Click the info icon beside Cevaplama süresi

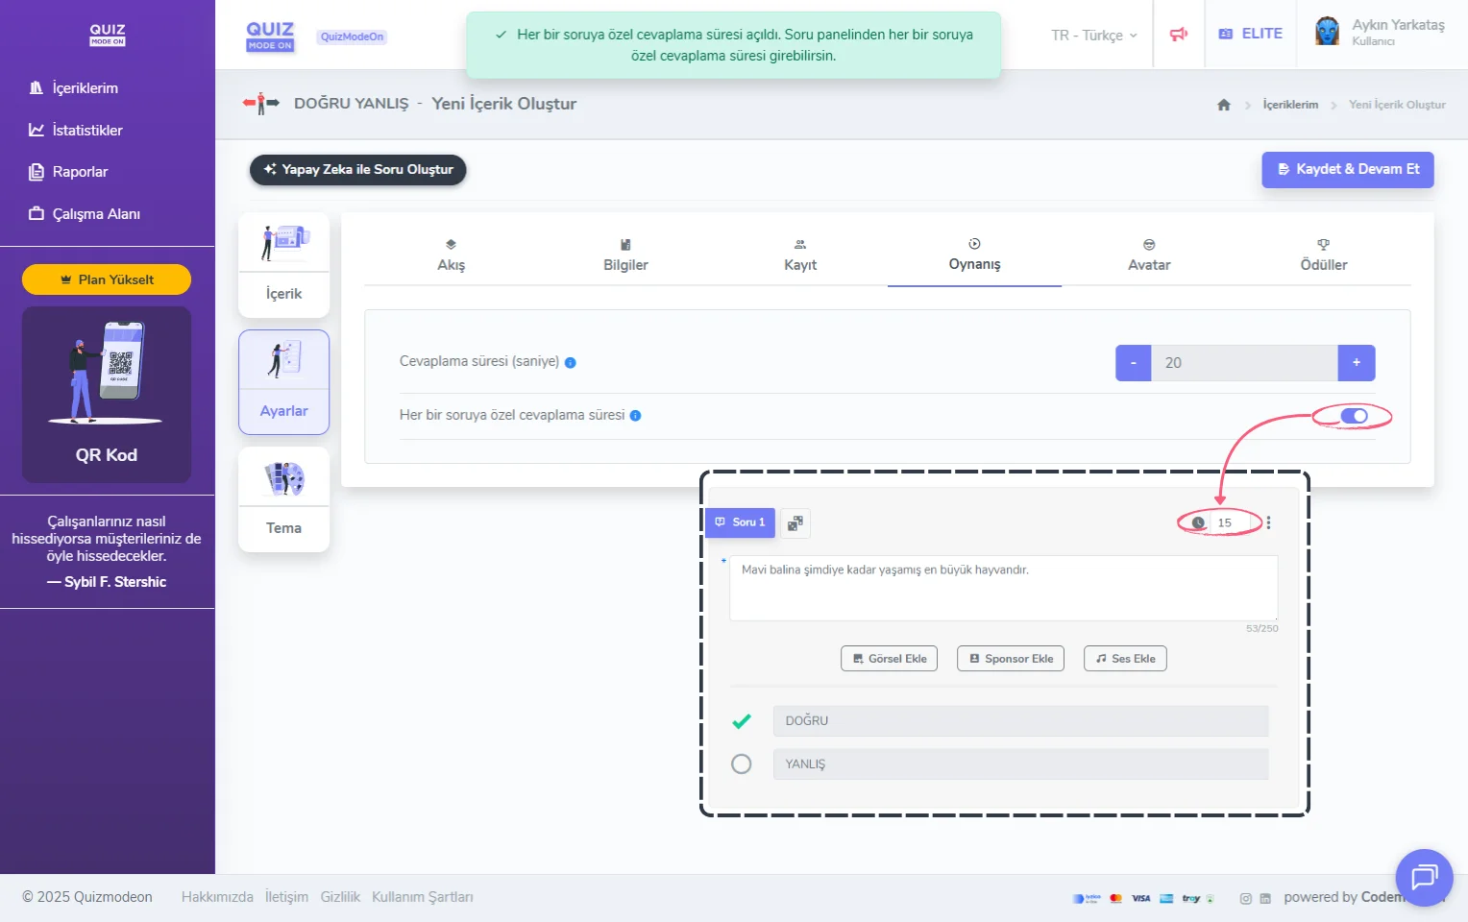pyautogui.click(x=571, y=363)
